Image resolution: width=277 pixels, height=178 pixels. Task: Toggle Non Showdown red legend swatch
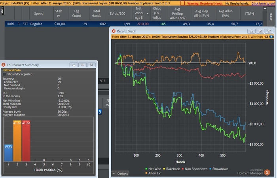pyautogui.click(x=183, y=169)
